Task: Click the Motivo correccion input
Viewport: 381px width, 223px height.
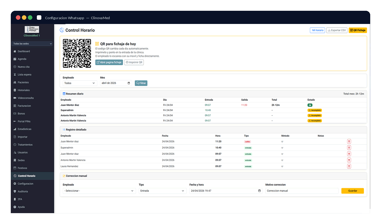Action: pos(302,191)
